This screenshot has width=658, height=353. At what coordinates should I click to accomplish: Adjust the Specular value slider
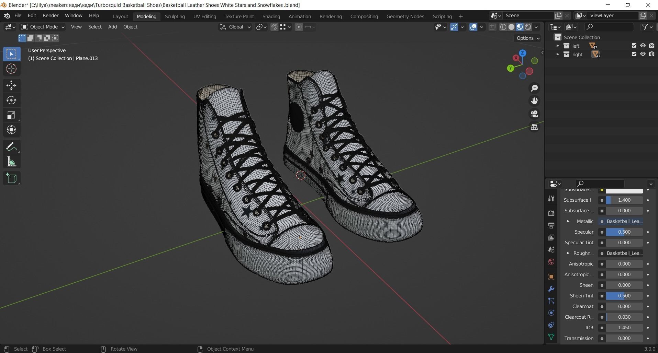pos(624,232)
